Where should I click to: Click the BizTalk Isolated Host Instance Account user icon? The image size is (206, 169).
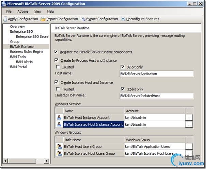(x=59, y=124)
